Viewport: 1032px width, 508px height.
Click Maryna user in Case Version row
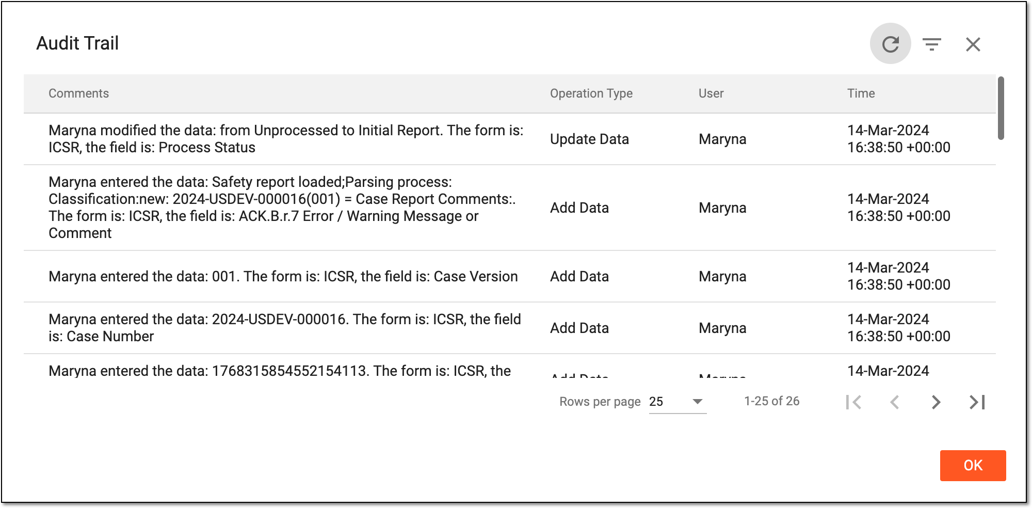(722, 276)
